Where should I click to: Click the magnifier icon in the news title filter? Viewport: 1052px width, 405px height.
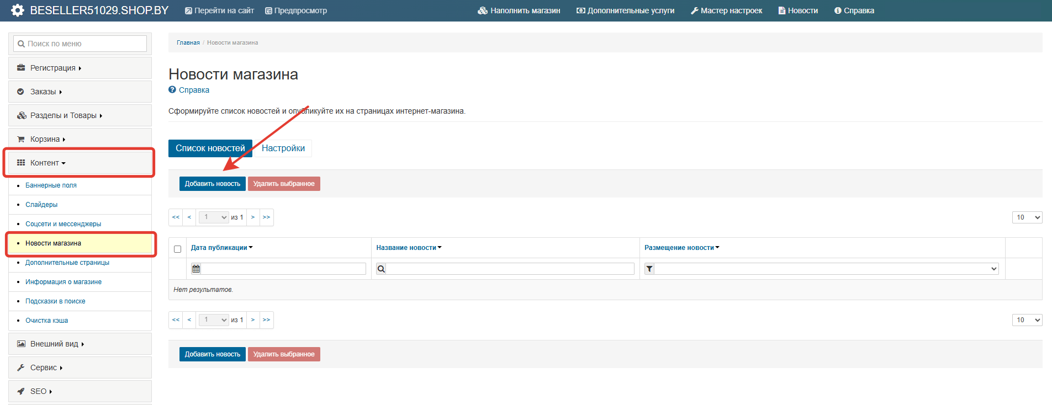(x=381, y=269)
